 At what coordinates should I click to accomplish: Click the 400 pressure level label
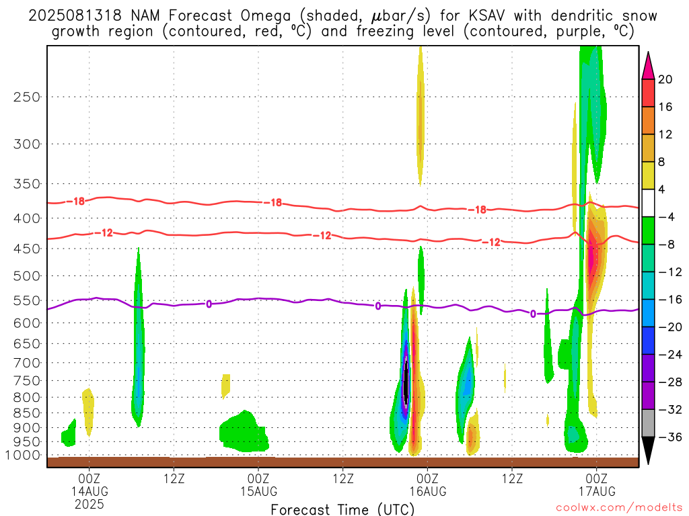27,218
